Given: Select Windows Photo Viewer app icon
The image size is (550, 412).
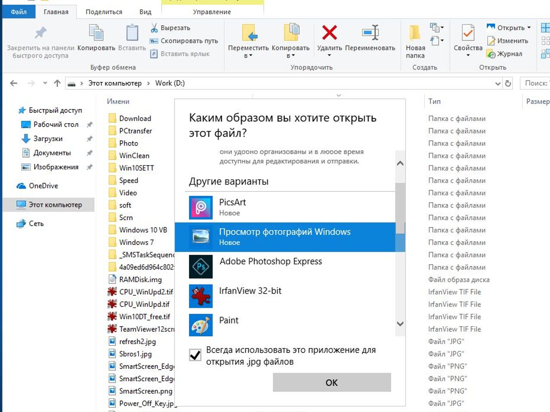Looking at the screenshot, I should pos(201,237).
